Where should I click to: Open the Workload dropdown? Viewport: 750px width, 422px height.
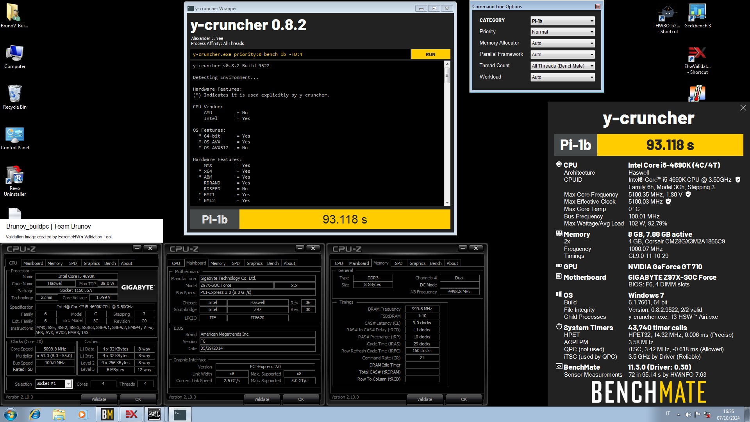tap(562, 77)
